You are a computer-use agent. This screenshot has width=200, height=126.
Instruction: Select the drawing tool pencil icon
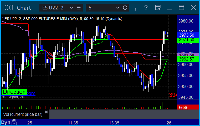[135, 9]
